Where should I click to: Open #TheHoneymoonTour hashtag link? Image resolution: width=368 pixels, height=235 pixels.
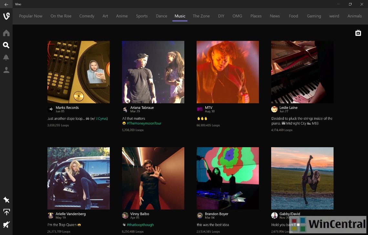(144, 123)
